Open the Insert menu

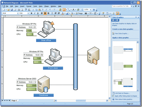click(x=22, y=6)
